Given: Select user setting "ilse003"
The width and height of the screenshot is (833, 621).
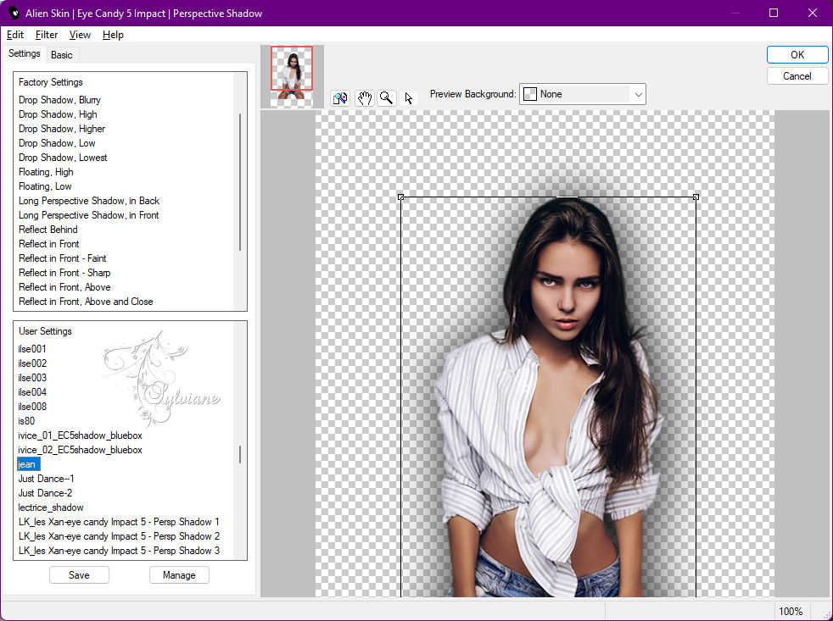Looking at the screenshot, I should point(32,377).
